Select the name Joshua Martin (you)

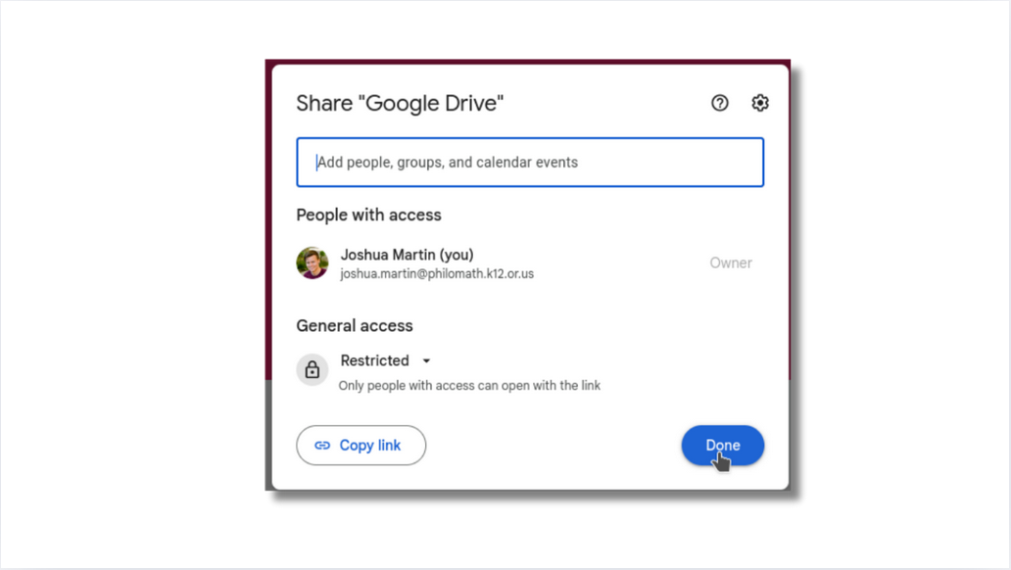[x=407, y=255]
